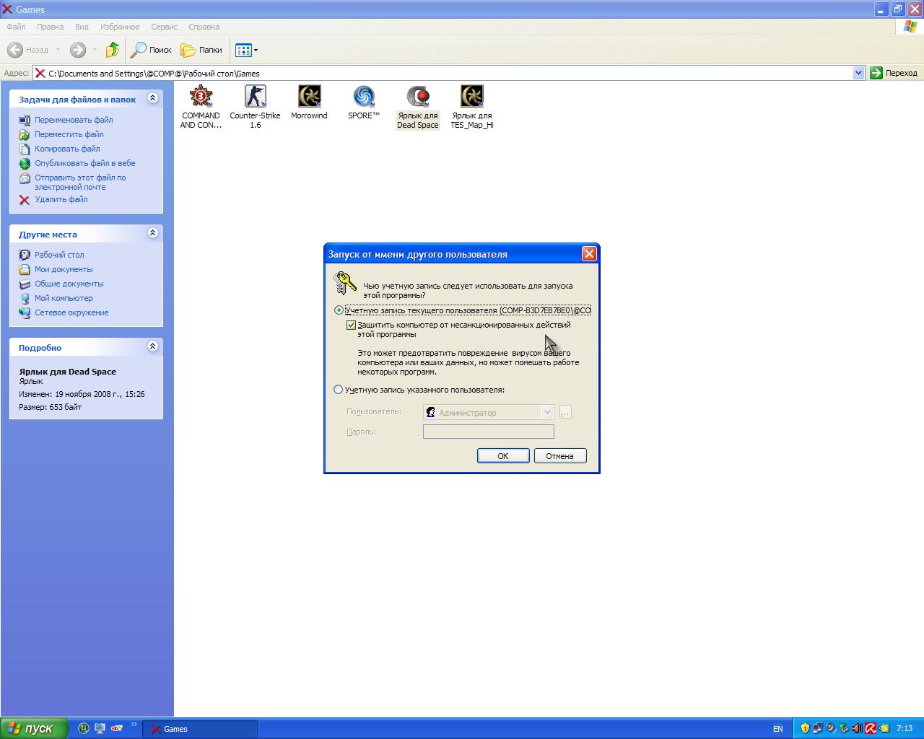The width and height of the screenshot is (924, 739).
Task: Click the Dead Space shortcut icon
Action: click(417, 97)
